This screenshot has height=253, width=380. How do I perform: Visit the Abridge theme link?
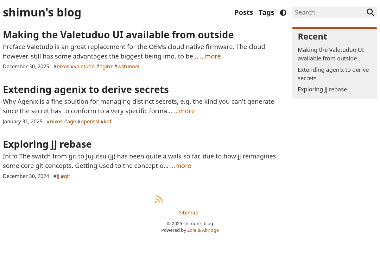click(x=210, y=230)
